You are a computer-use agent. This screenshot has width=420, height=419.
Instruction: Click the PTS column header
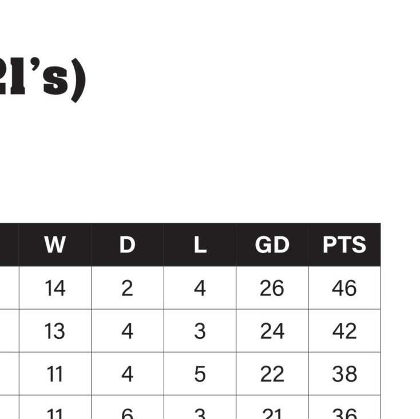click(344, 244)
